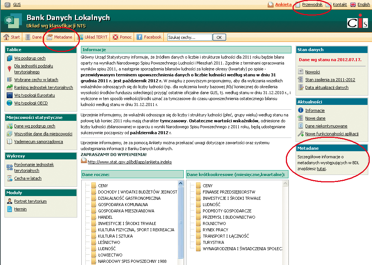Click icon beside Data aktualizacji danych
Viewport: 372px width, 265px height.
tap(301, 87)
